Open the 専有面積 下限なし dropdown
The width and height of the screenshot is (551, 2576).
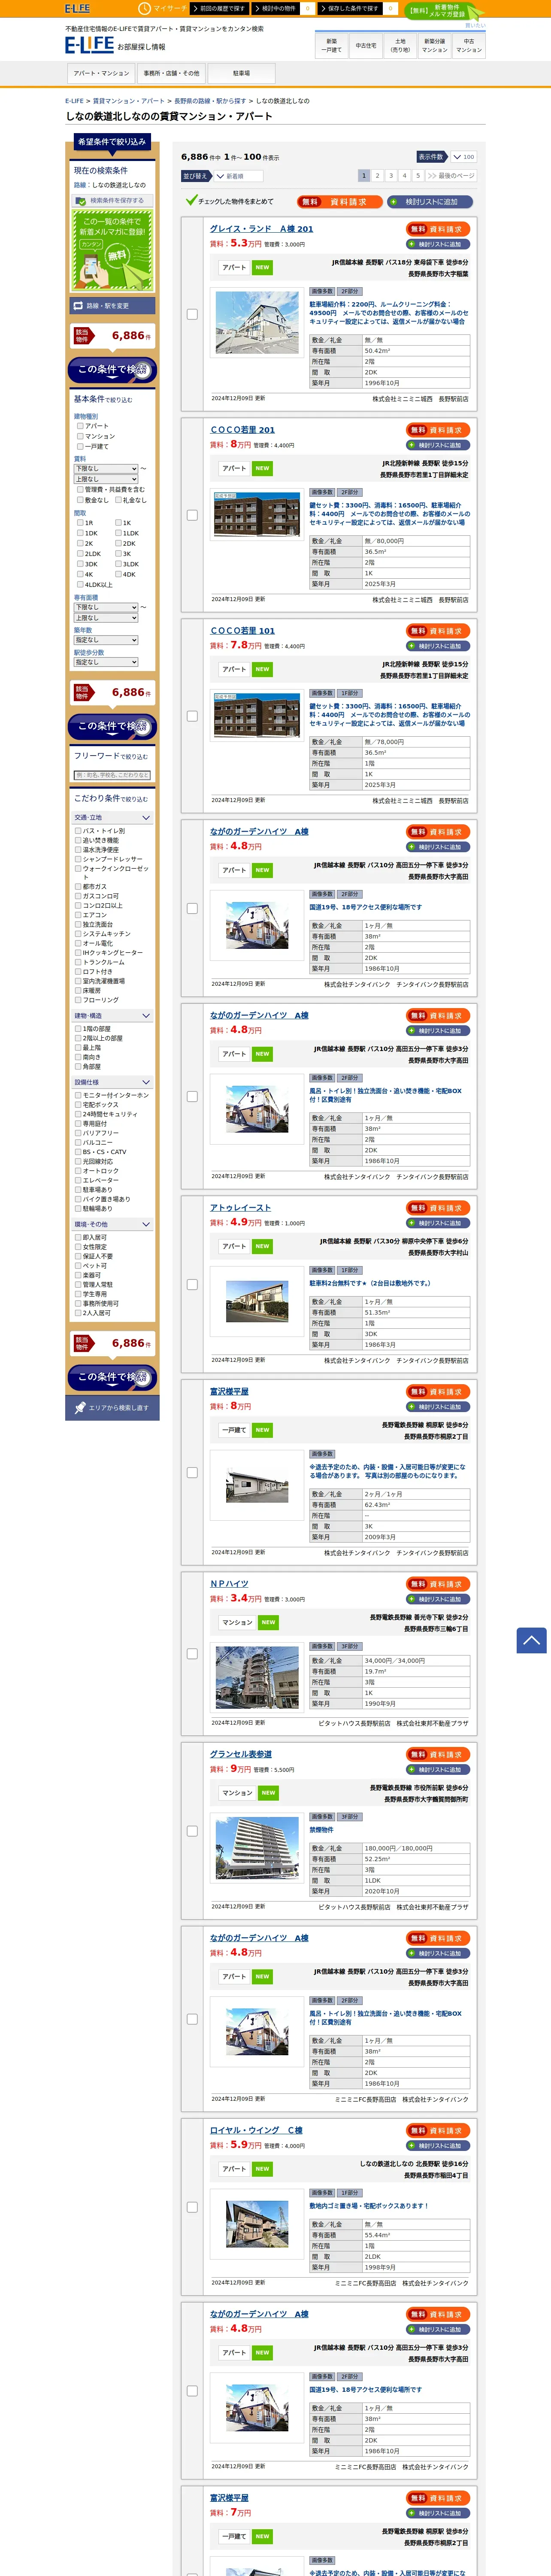point(106,607)
